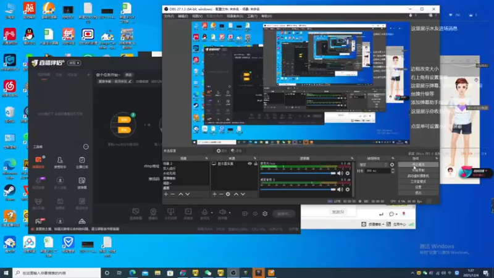The height and width of the screenshot is (278, 494).
Task: Adjust second mixer channel volume slider
Action: [x=298, y=190]
